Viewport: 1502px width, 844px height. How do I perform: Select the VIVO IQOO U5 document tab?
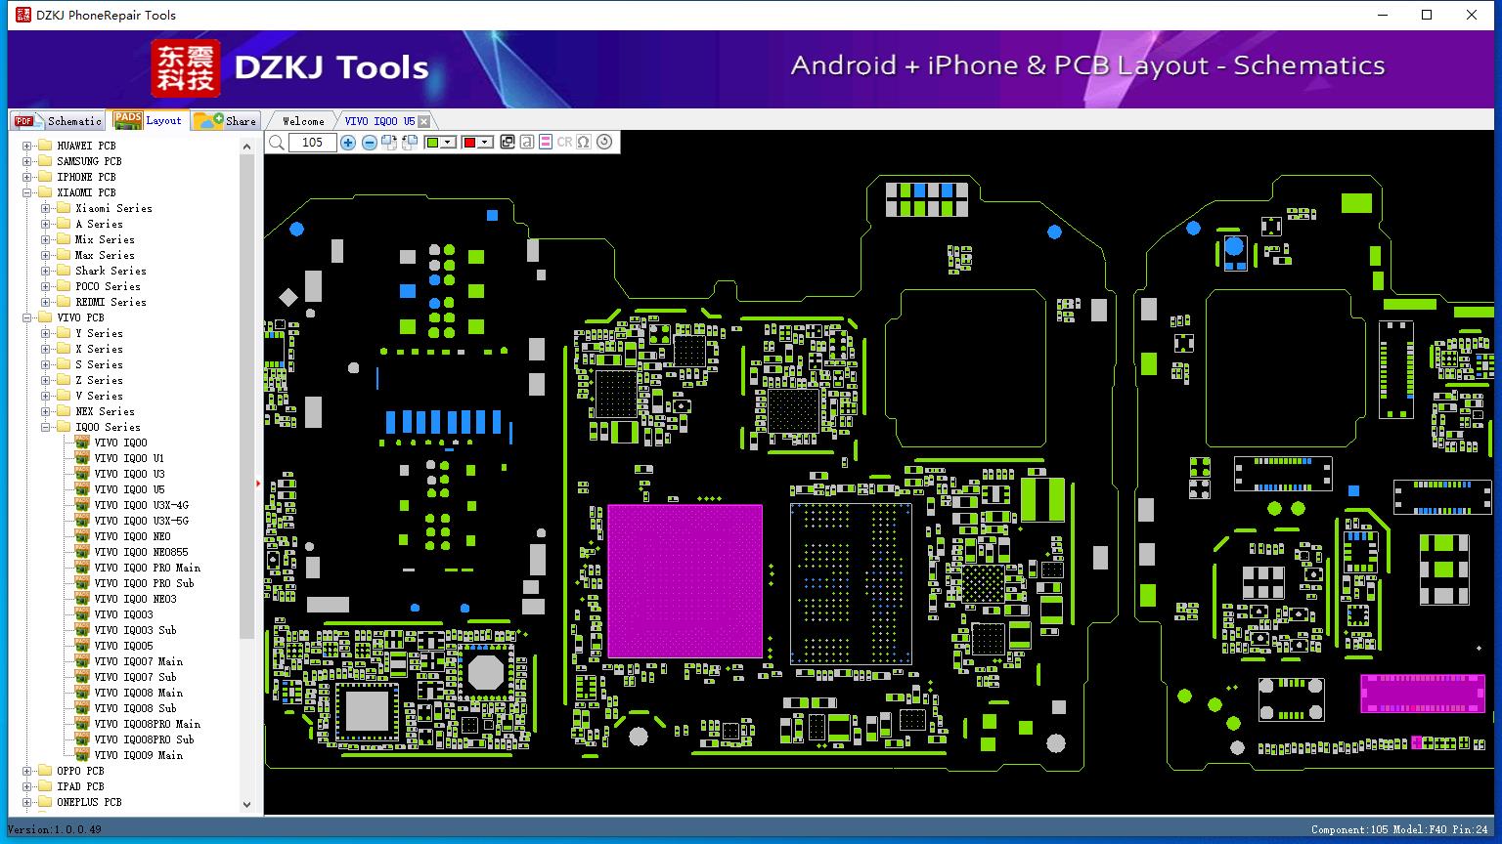379,121
